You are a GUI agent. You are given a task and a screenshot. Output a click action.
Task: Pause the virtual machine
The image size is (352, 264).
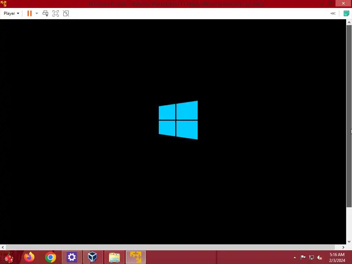[x=30, y=13]
